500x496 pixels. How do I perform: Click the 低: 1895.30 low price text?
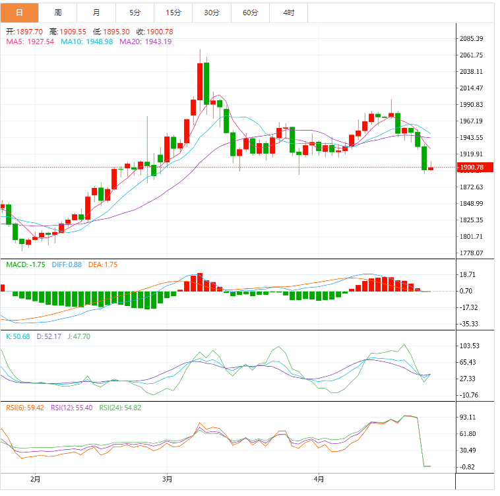(111, 32)
